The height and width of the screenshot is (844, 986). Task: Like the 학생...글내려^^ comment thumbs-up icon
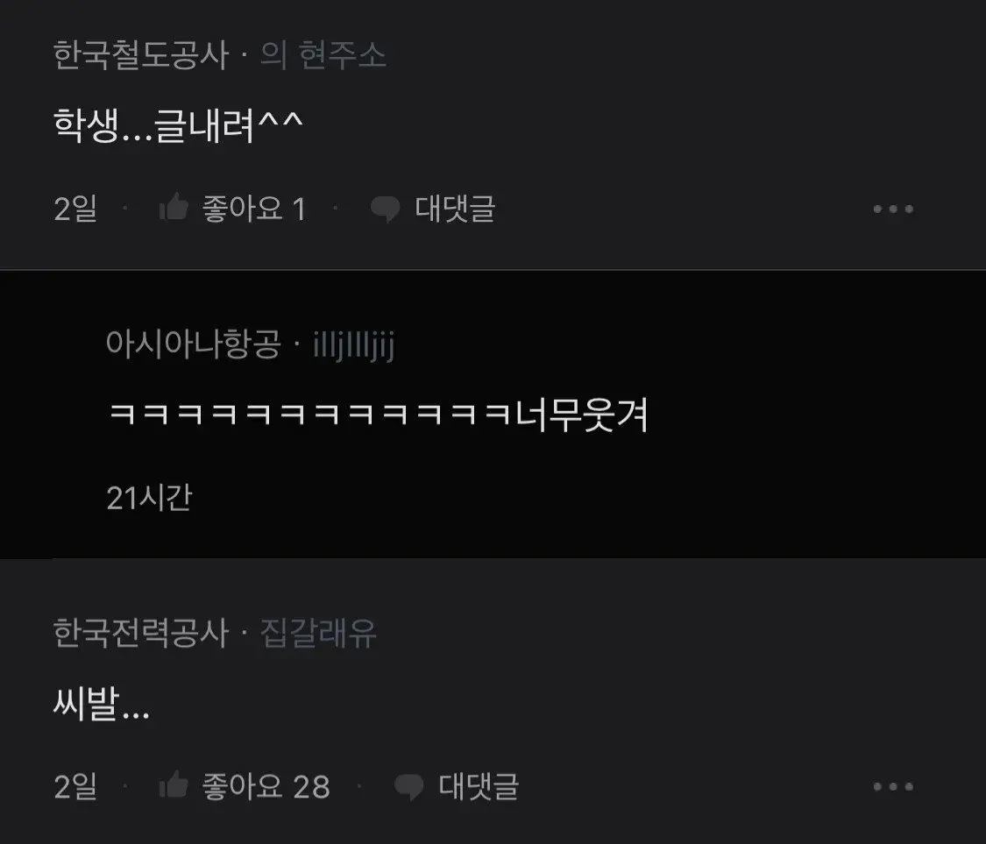point(174,206)
